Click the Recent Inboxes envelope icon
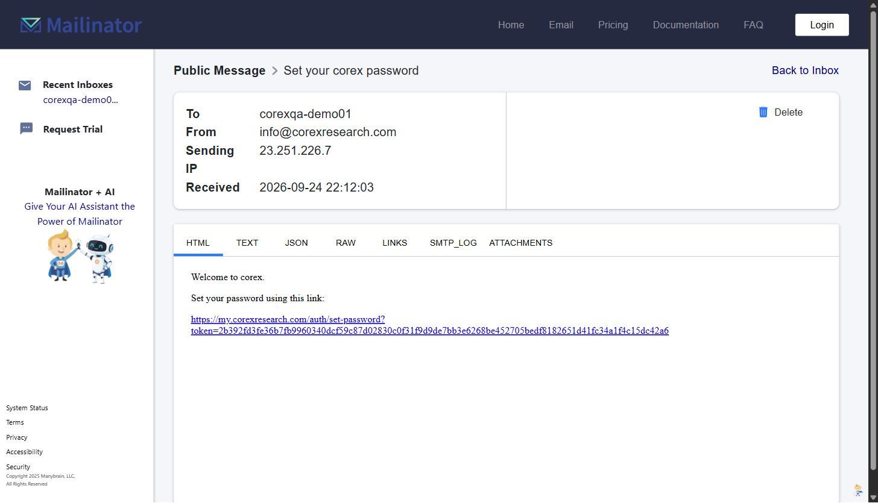This screenshot has width=878, height=503. tap(25, 86)
